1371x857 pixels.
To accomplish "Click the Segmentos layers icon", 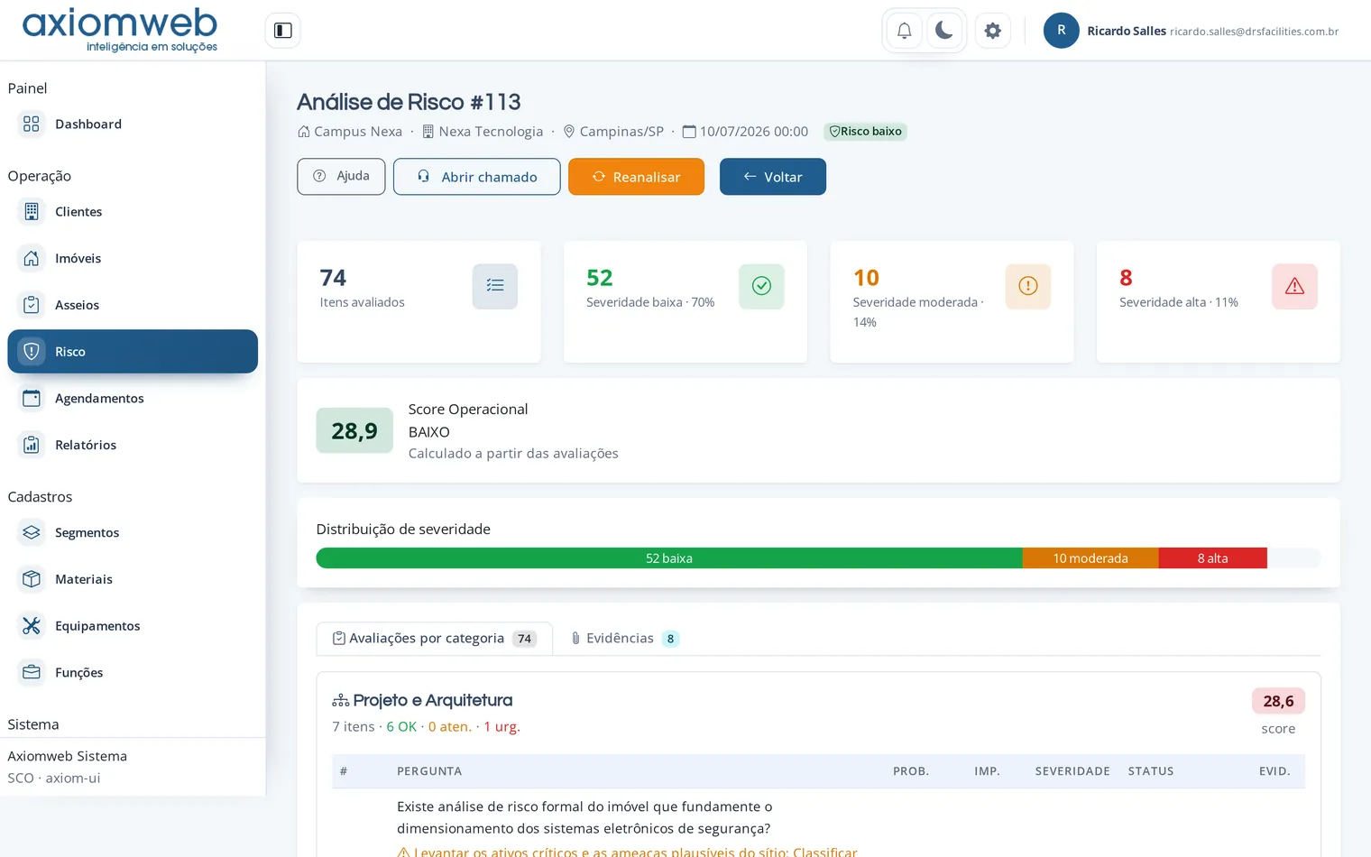I will (x=32, y=533).
